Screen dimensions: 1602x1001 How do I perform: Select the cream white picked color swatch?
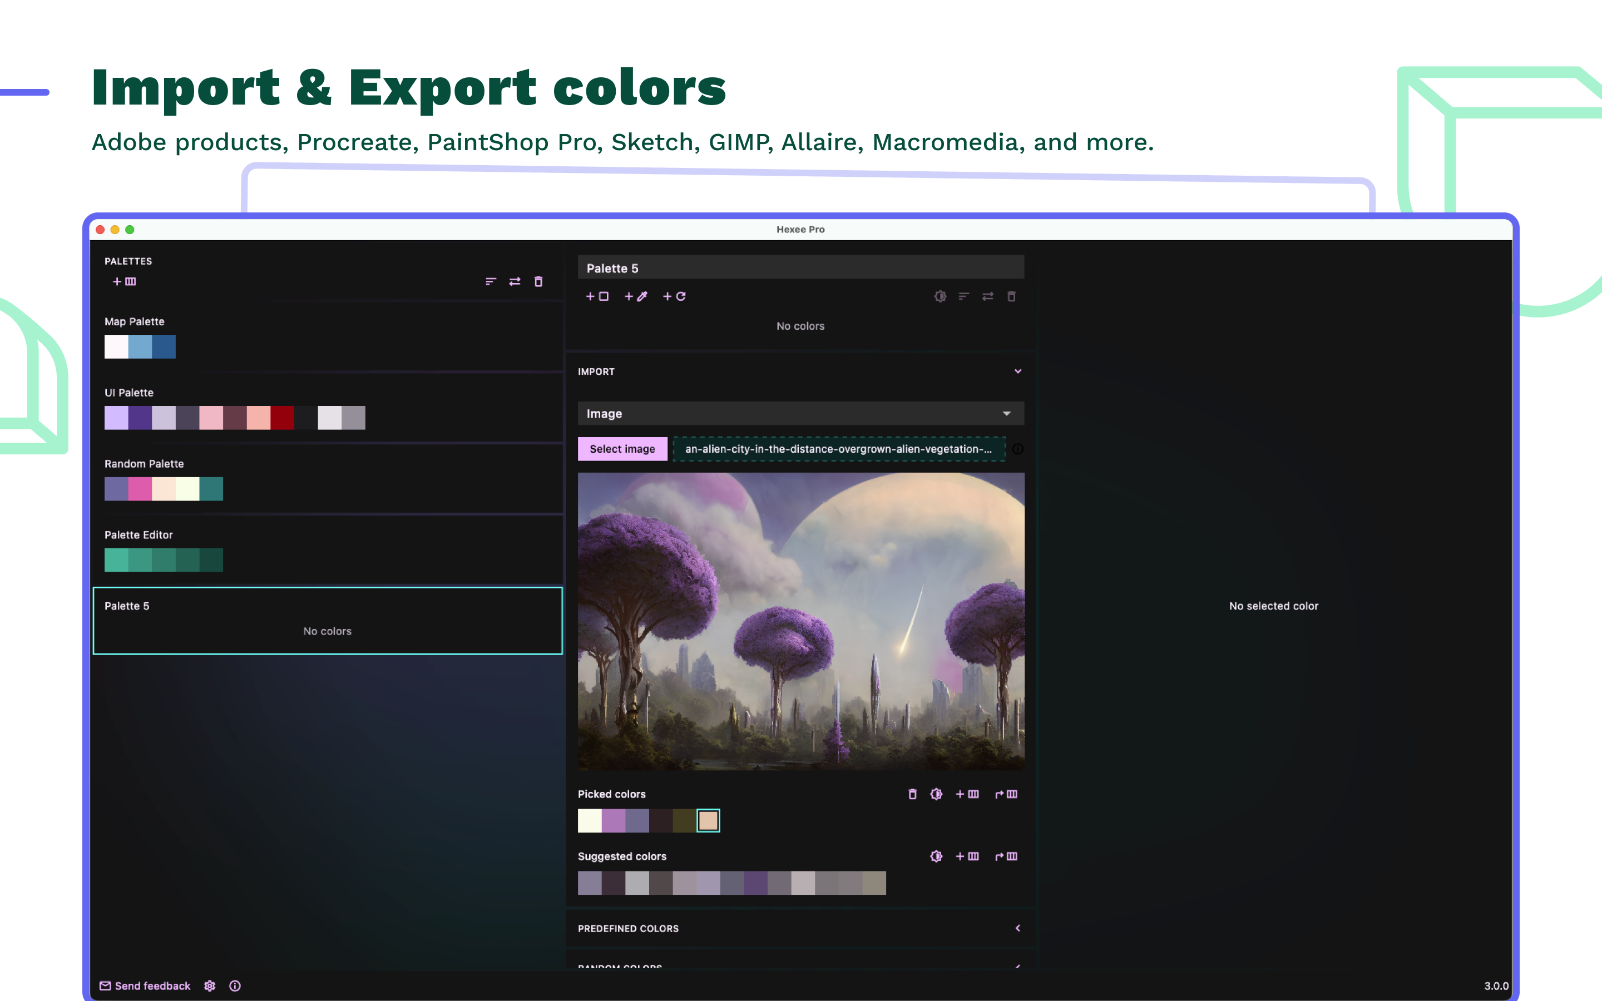click(x=590, y=821)
